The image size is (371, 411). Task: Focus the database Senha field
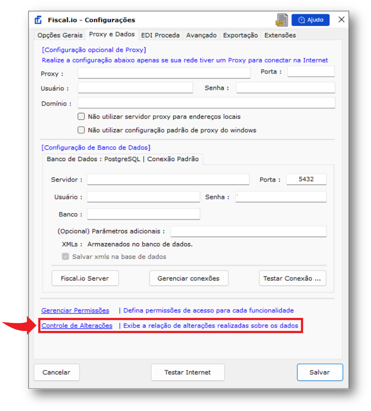click(x=281, y=197)
